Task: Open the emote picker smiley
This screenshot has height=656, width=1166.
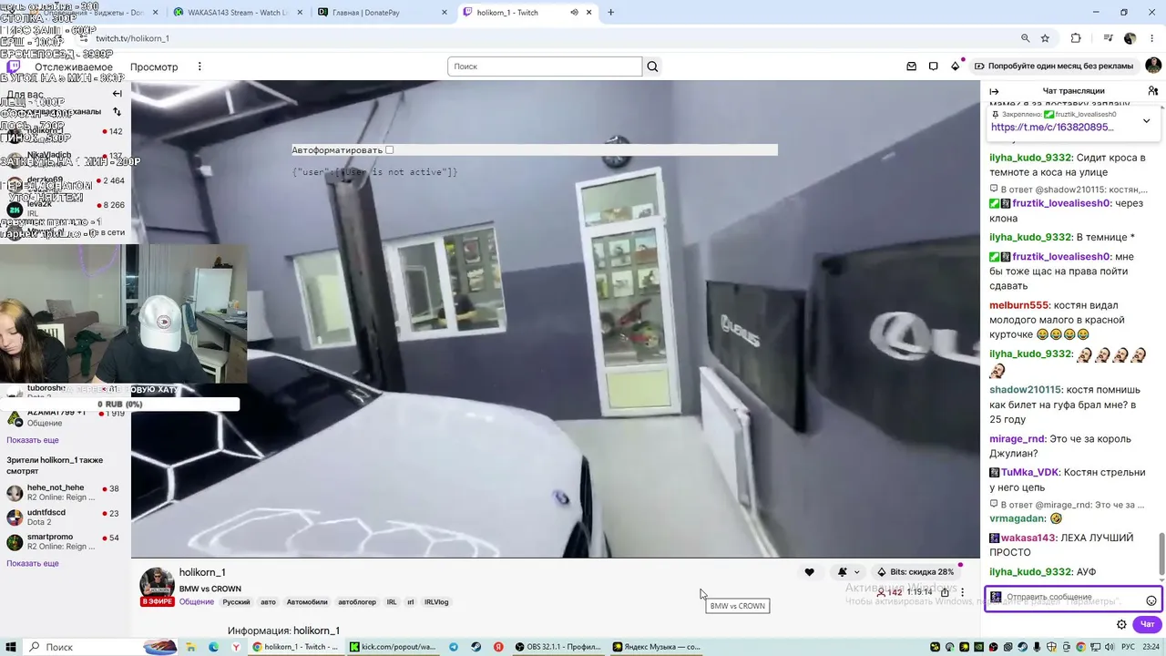Action: click(1151, 600)
